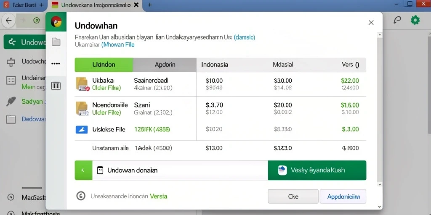Click the green settings gear icon
The height and width of the screenshot is (215, 431).
point(415,20)
